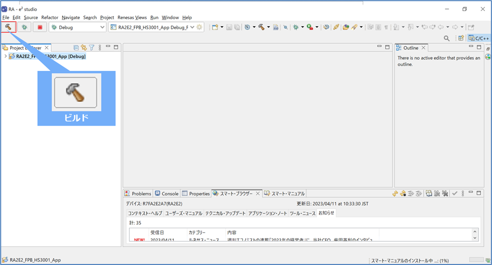Open the File menu
Screen dimensions: 492x265
click(x=6, y=18)
